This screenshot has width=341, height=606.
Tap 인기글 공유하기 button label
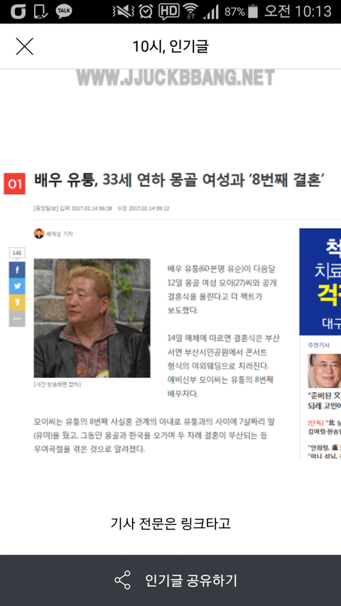pyautogui.click(x=191, y=580)
